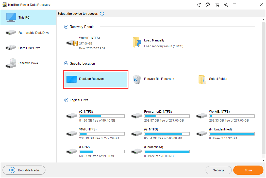266x178 pixels.
Task: Click '68.63 MB free of 99.00 MB' text
Action: [x=97, y=156]
